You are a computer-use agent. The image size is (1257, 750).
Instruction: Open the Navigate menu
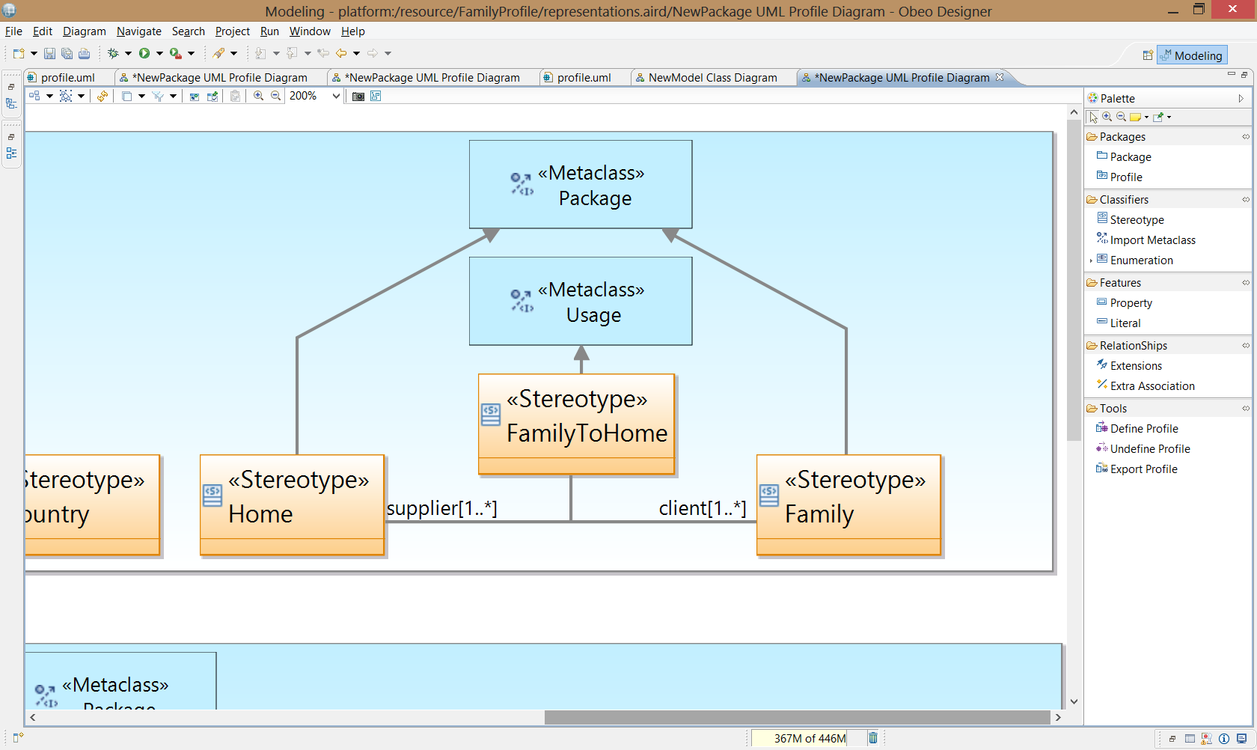click(x=139, y=31)
